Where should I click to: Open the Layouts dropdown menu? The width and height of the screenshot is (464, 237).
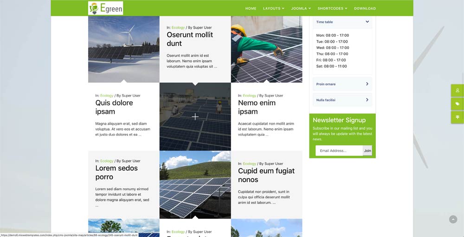pos(274,8)
